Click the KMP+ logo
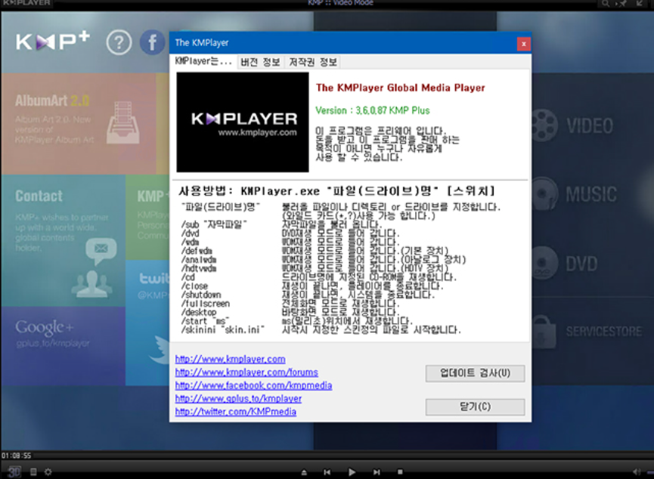 tap(53, 42)
